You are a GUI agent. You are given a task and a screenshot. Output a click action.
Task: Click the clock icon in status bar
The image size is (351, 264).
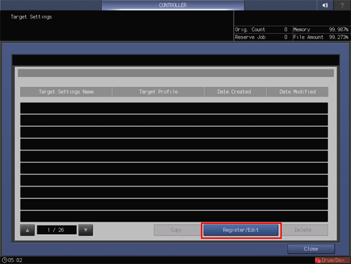4,260
